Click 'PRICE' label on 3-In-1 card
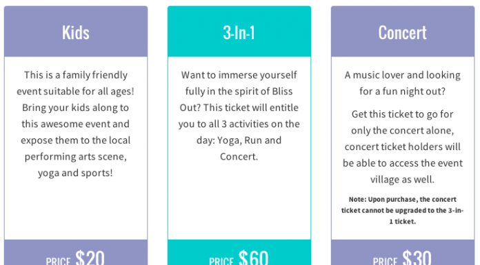 (221, 261)
